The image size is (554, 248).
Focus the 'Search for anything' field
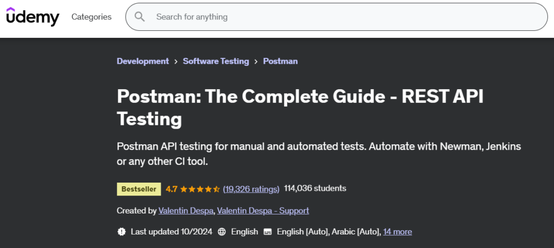(337, 17)
